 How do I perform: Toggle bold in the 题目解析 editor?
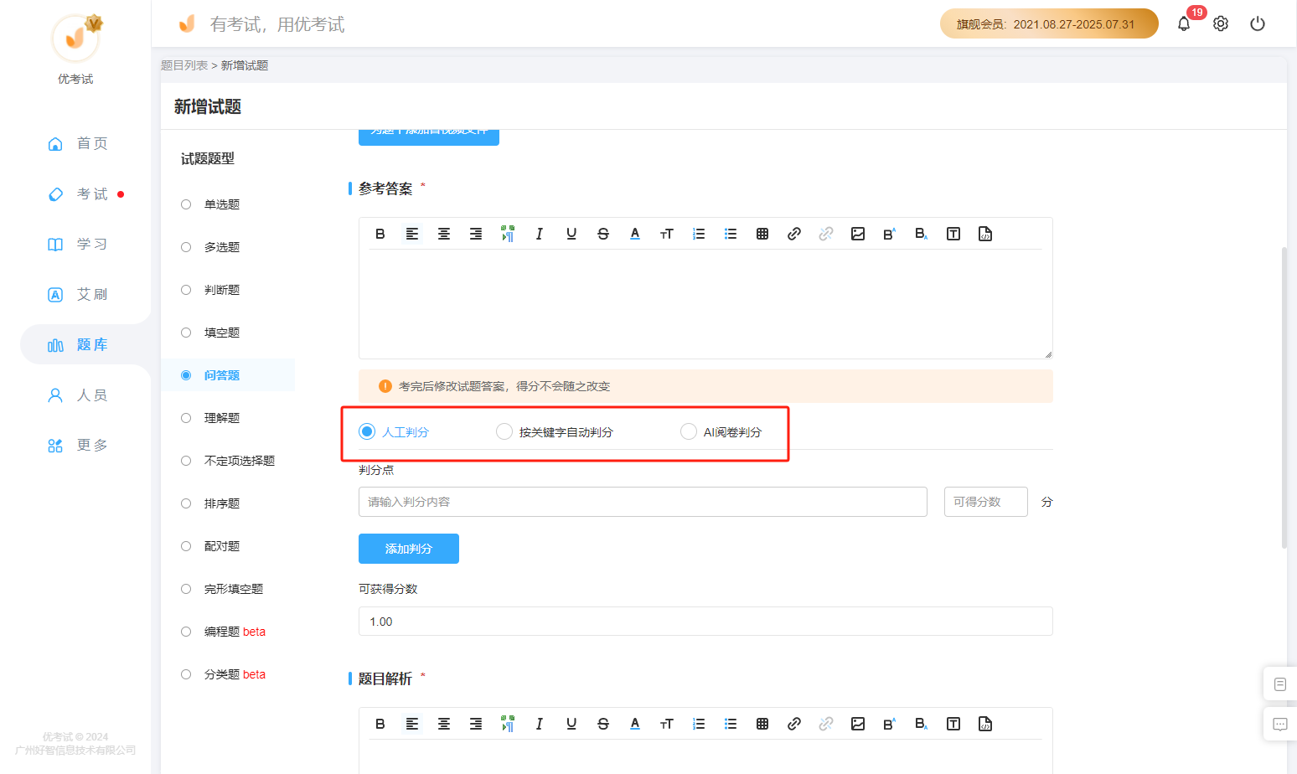click(x=380, y=724)
